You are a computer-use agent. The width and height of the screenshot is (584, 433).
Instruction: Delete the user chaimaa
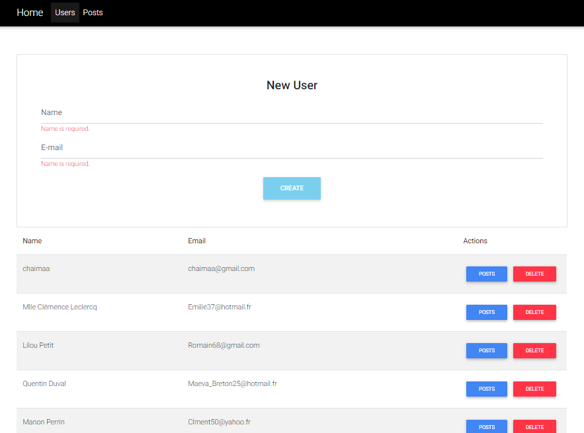534,274
